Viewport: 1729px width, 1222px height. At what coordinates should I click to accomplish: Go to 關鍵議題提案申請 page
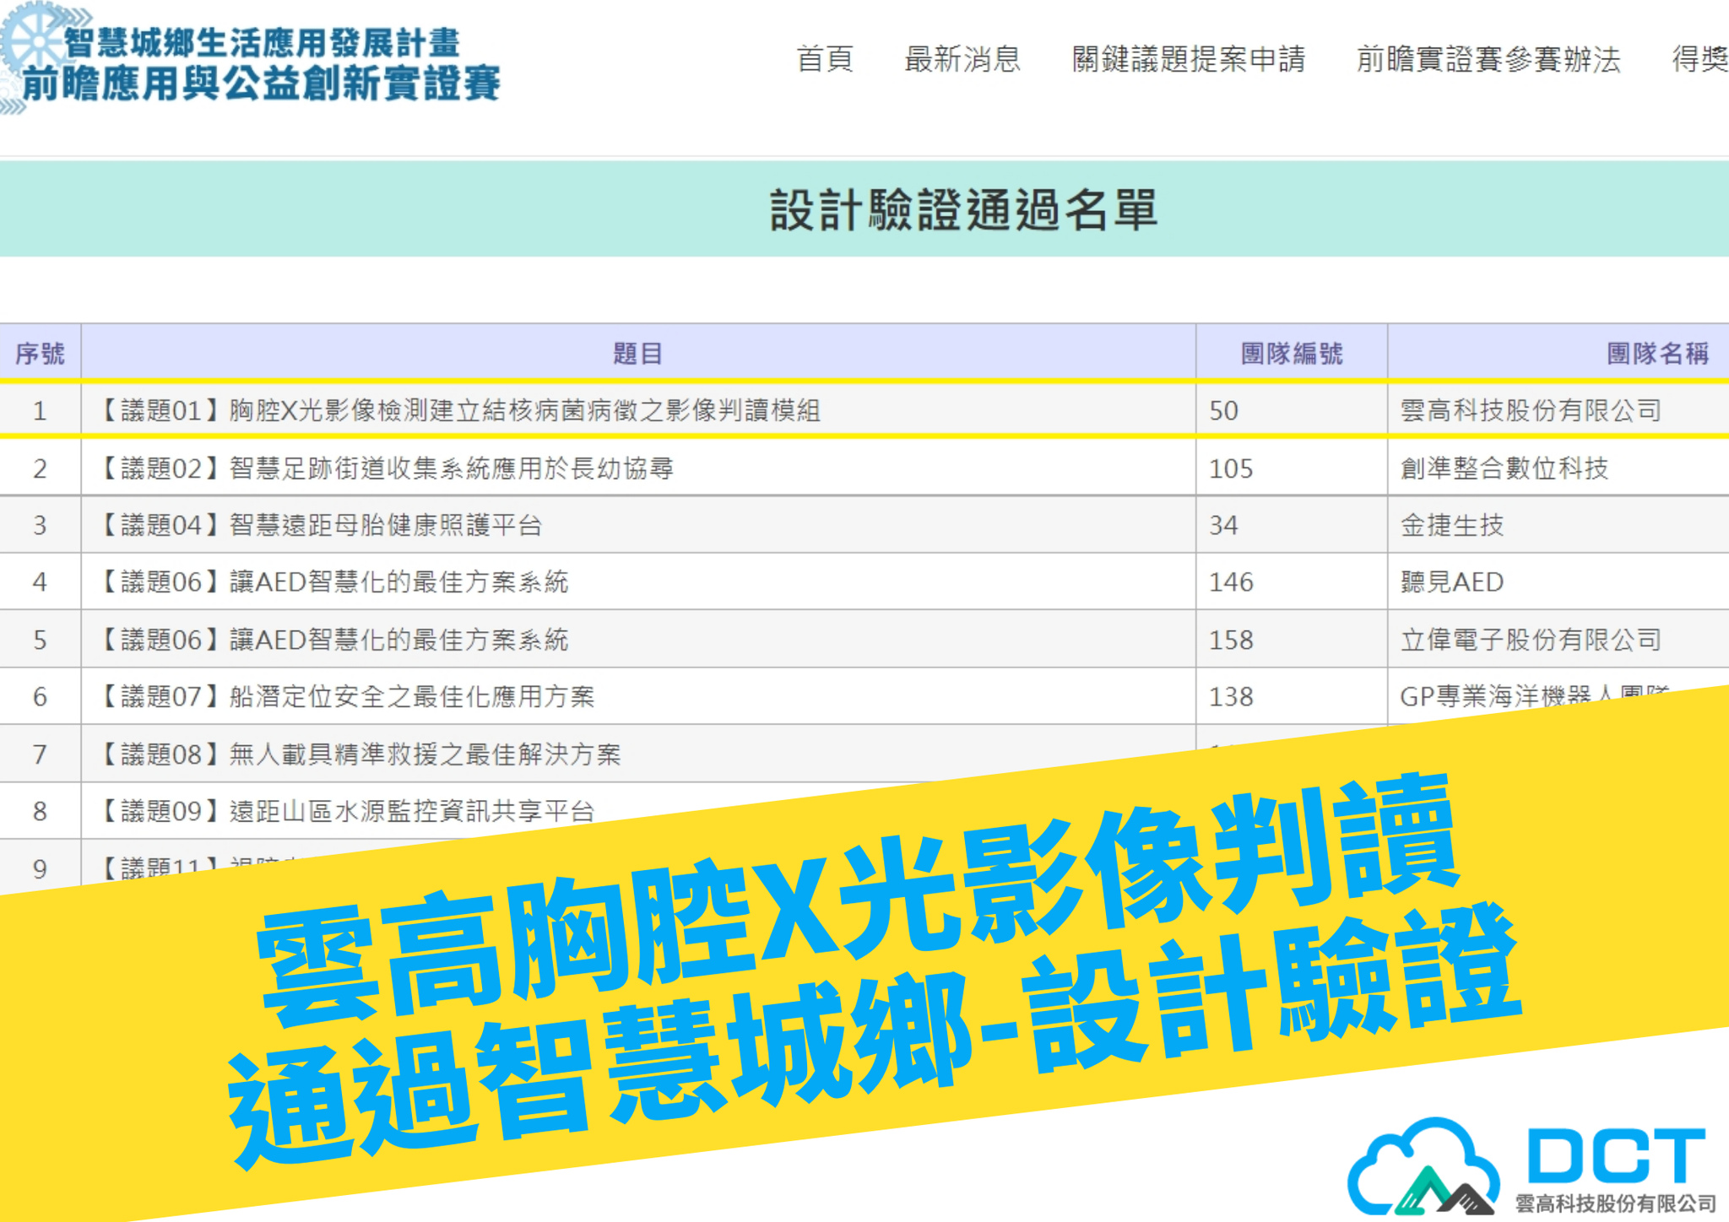point(1189,59)
